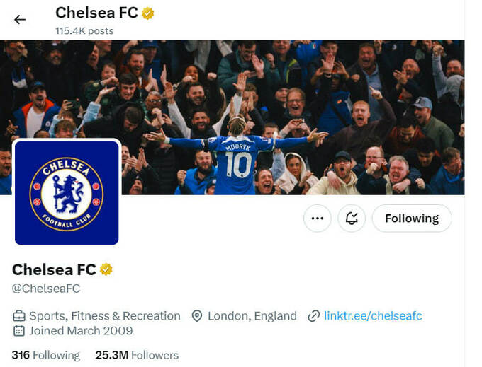
Task: Click the Chelsea FC title in the header
Action: click(x=96, y=13)
